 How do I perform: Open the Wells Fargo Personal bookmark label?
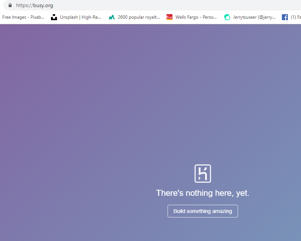tap(196, 17)
